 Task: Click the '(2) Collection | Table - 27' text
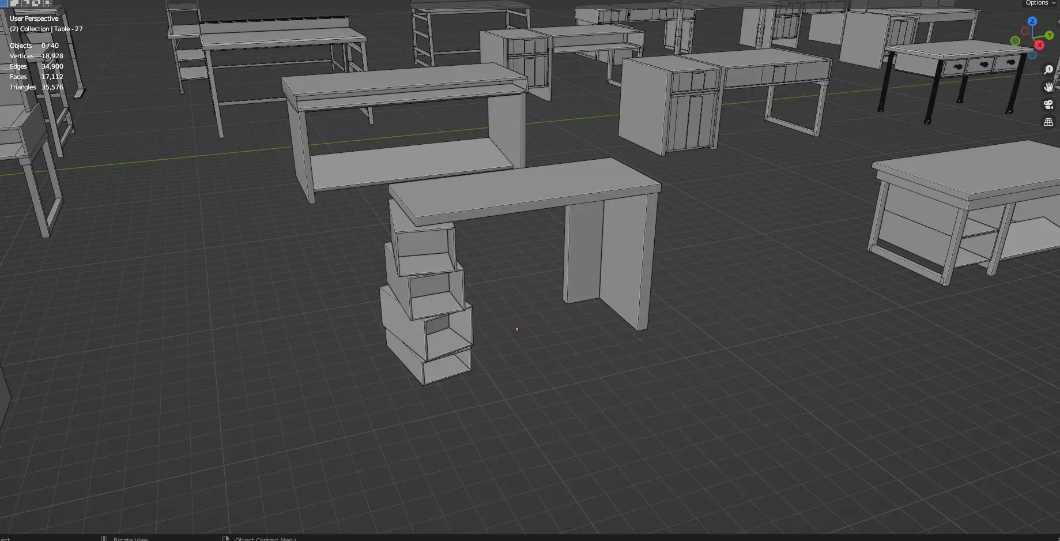point(46,29)
